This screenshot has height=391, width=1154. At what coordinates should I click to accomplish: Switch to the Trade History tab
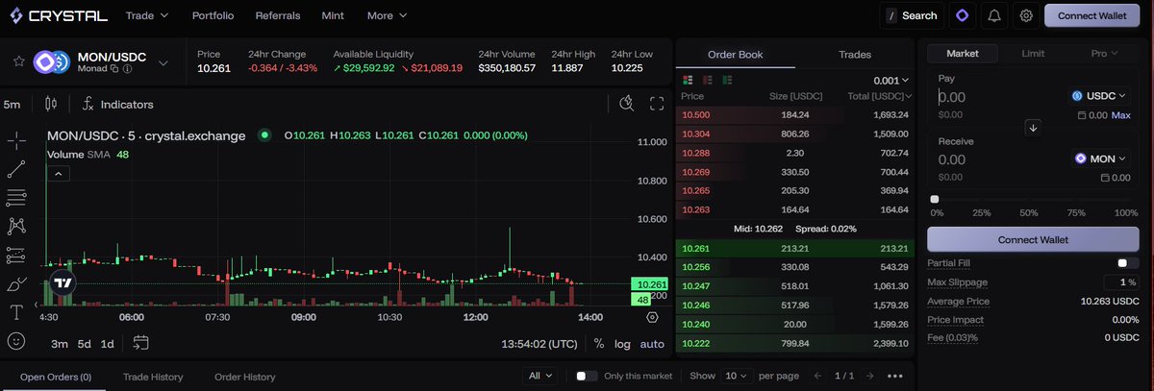coord(153,377)
